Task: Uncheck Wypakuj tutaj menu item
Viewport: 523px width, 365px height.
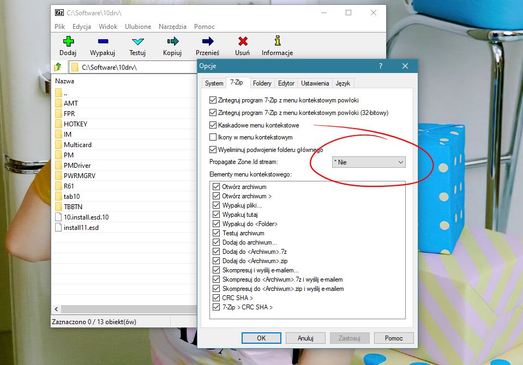Action: click(x=216, y=214)
